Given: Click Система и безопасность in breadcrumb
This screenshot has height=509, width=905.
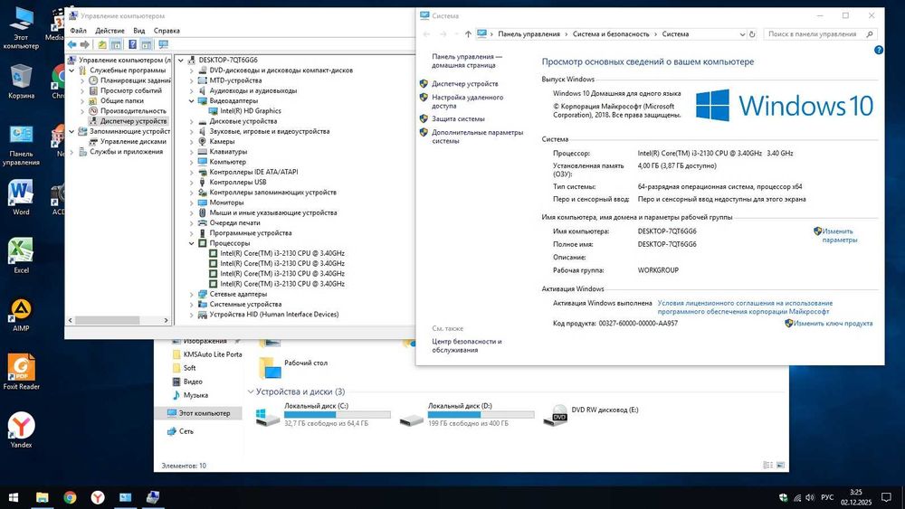Looking at the screenshot, I should (x=611, y=34).
